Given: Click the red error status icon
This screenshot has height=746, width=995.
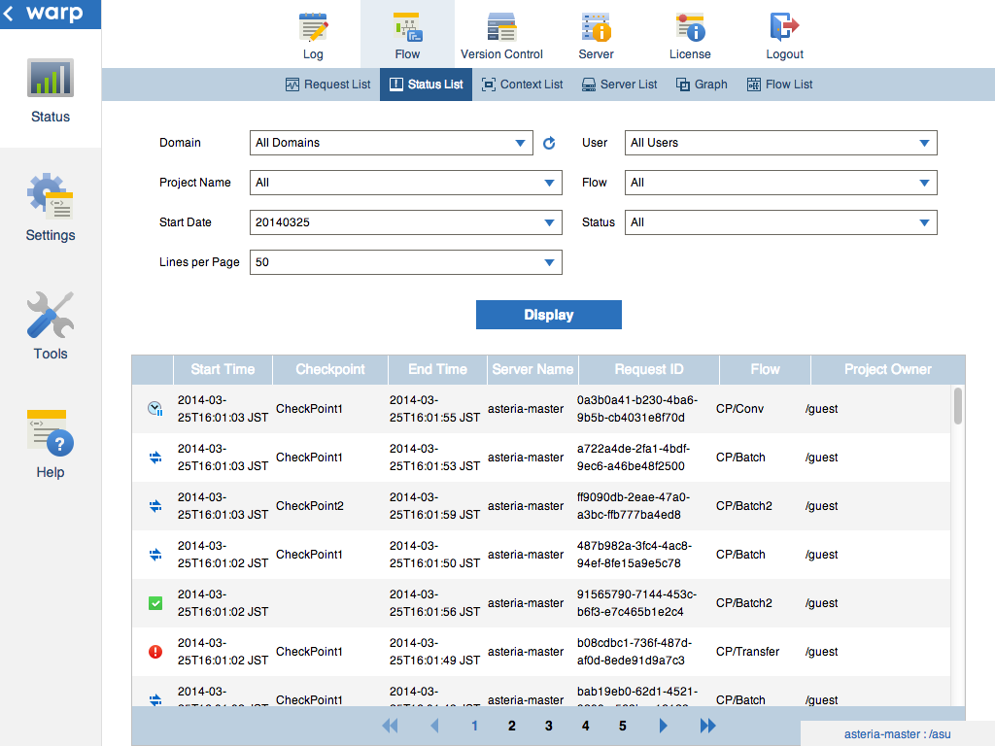Looking at the screenshot, I should click(x=154, y=652).
